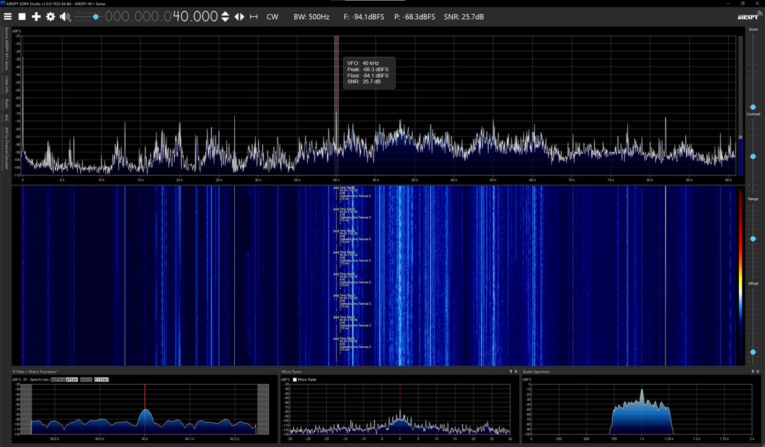
Task: Open the AM Co-Channel Canceller side tab
Action: click(6, 148)
